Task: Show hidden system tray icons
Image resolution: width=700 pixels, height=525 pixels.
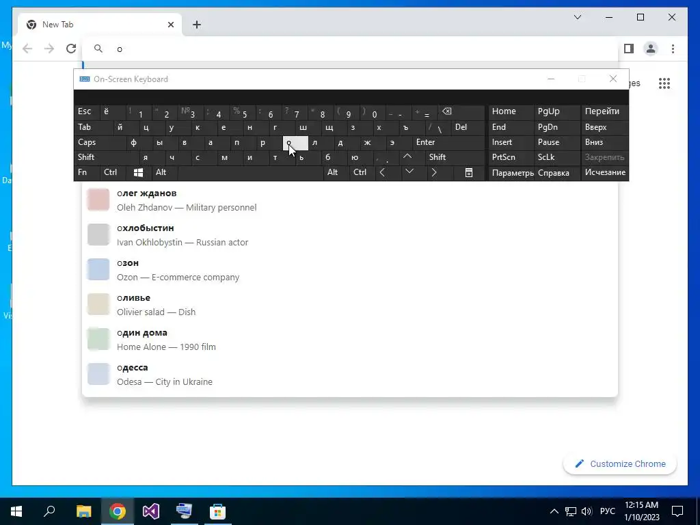Action: (x=554, y=511)
